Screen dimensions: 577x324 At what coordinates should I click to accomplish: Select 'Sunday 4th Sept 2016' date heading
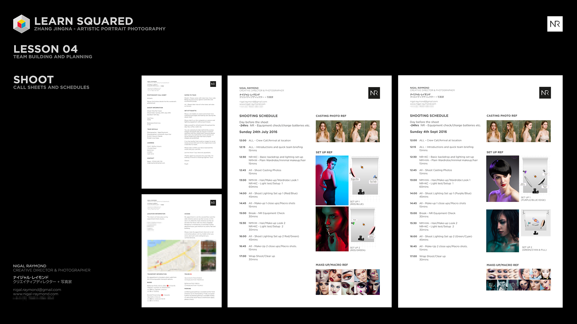(428, 132)
